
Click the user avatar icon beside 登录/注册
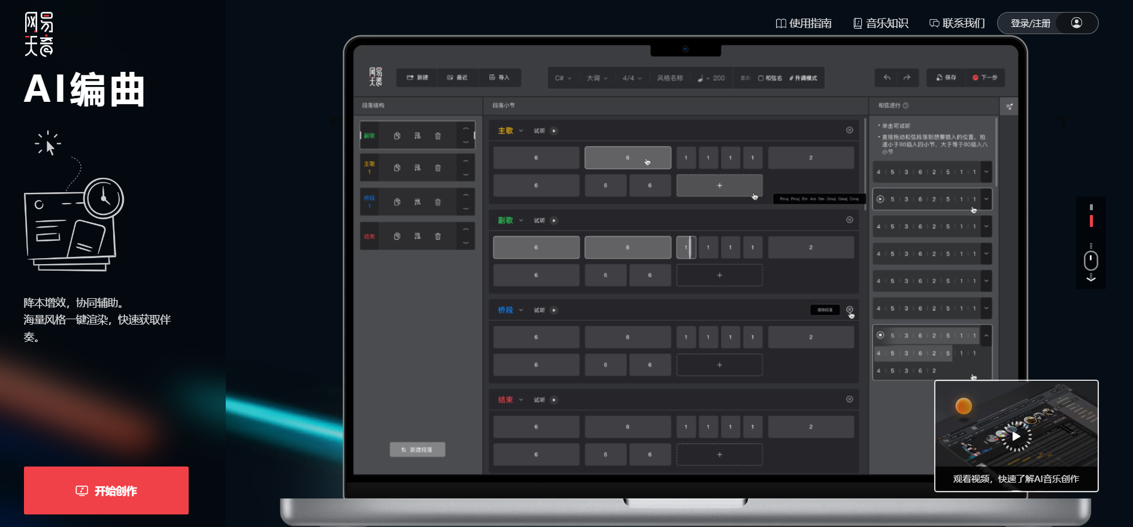click(1076, 23)
